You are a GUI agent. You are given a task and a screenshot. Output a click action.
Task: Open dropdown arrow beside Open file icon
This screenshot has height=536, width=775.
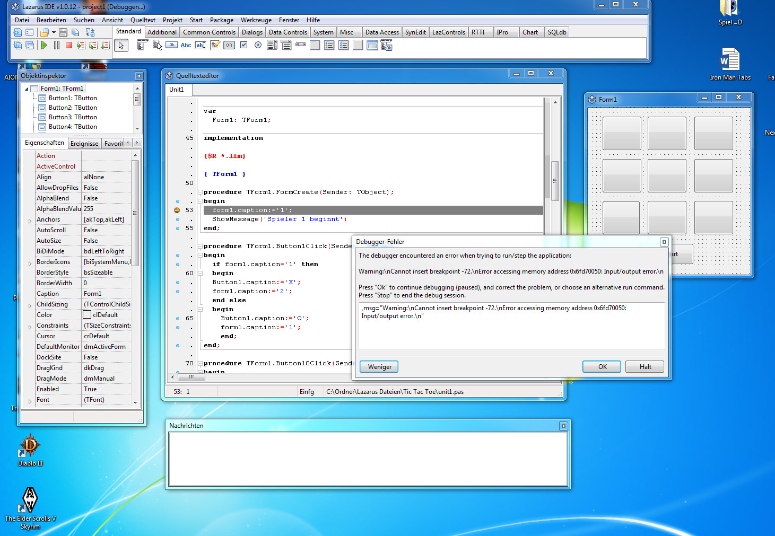click(x=54, y=33)
